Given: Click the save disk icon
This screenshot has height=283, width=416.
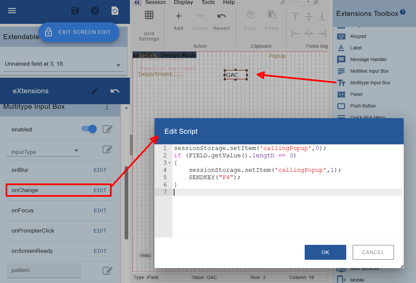Looking at the screenshot, I should click(x=75, y=11).
